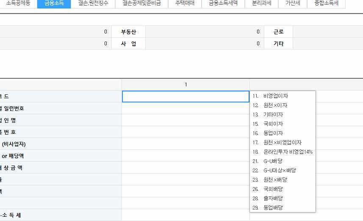Go to the 결손공제및준비금 tab
The width and height of the screenshot is (363, 221).
(x=141, y=3)
